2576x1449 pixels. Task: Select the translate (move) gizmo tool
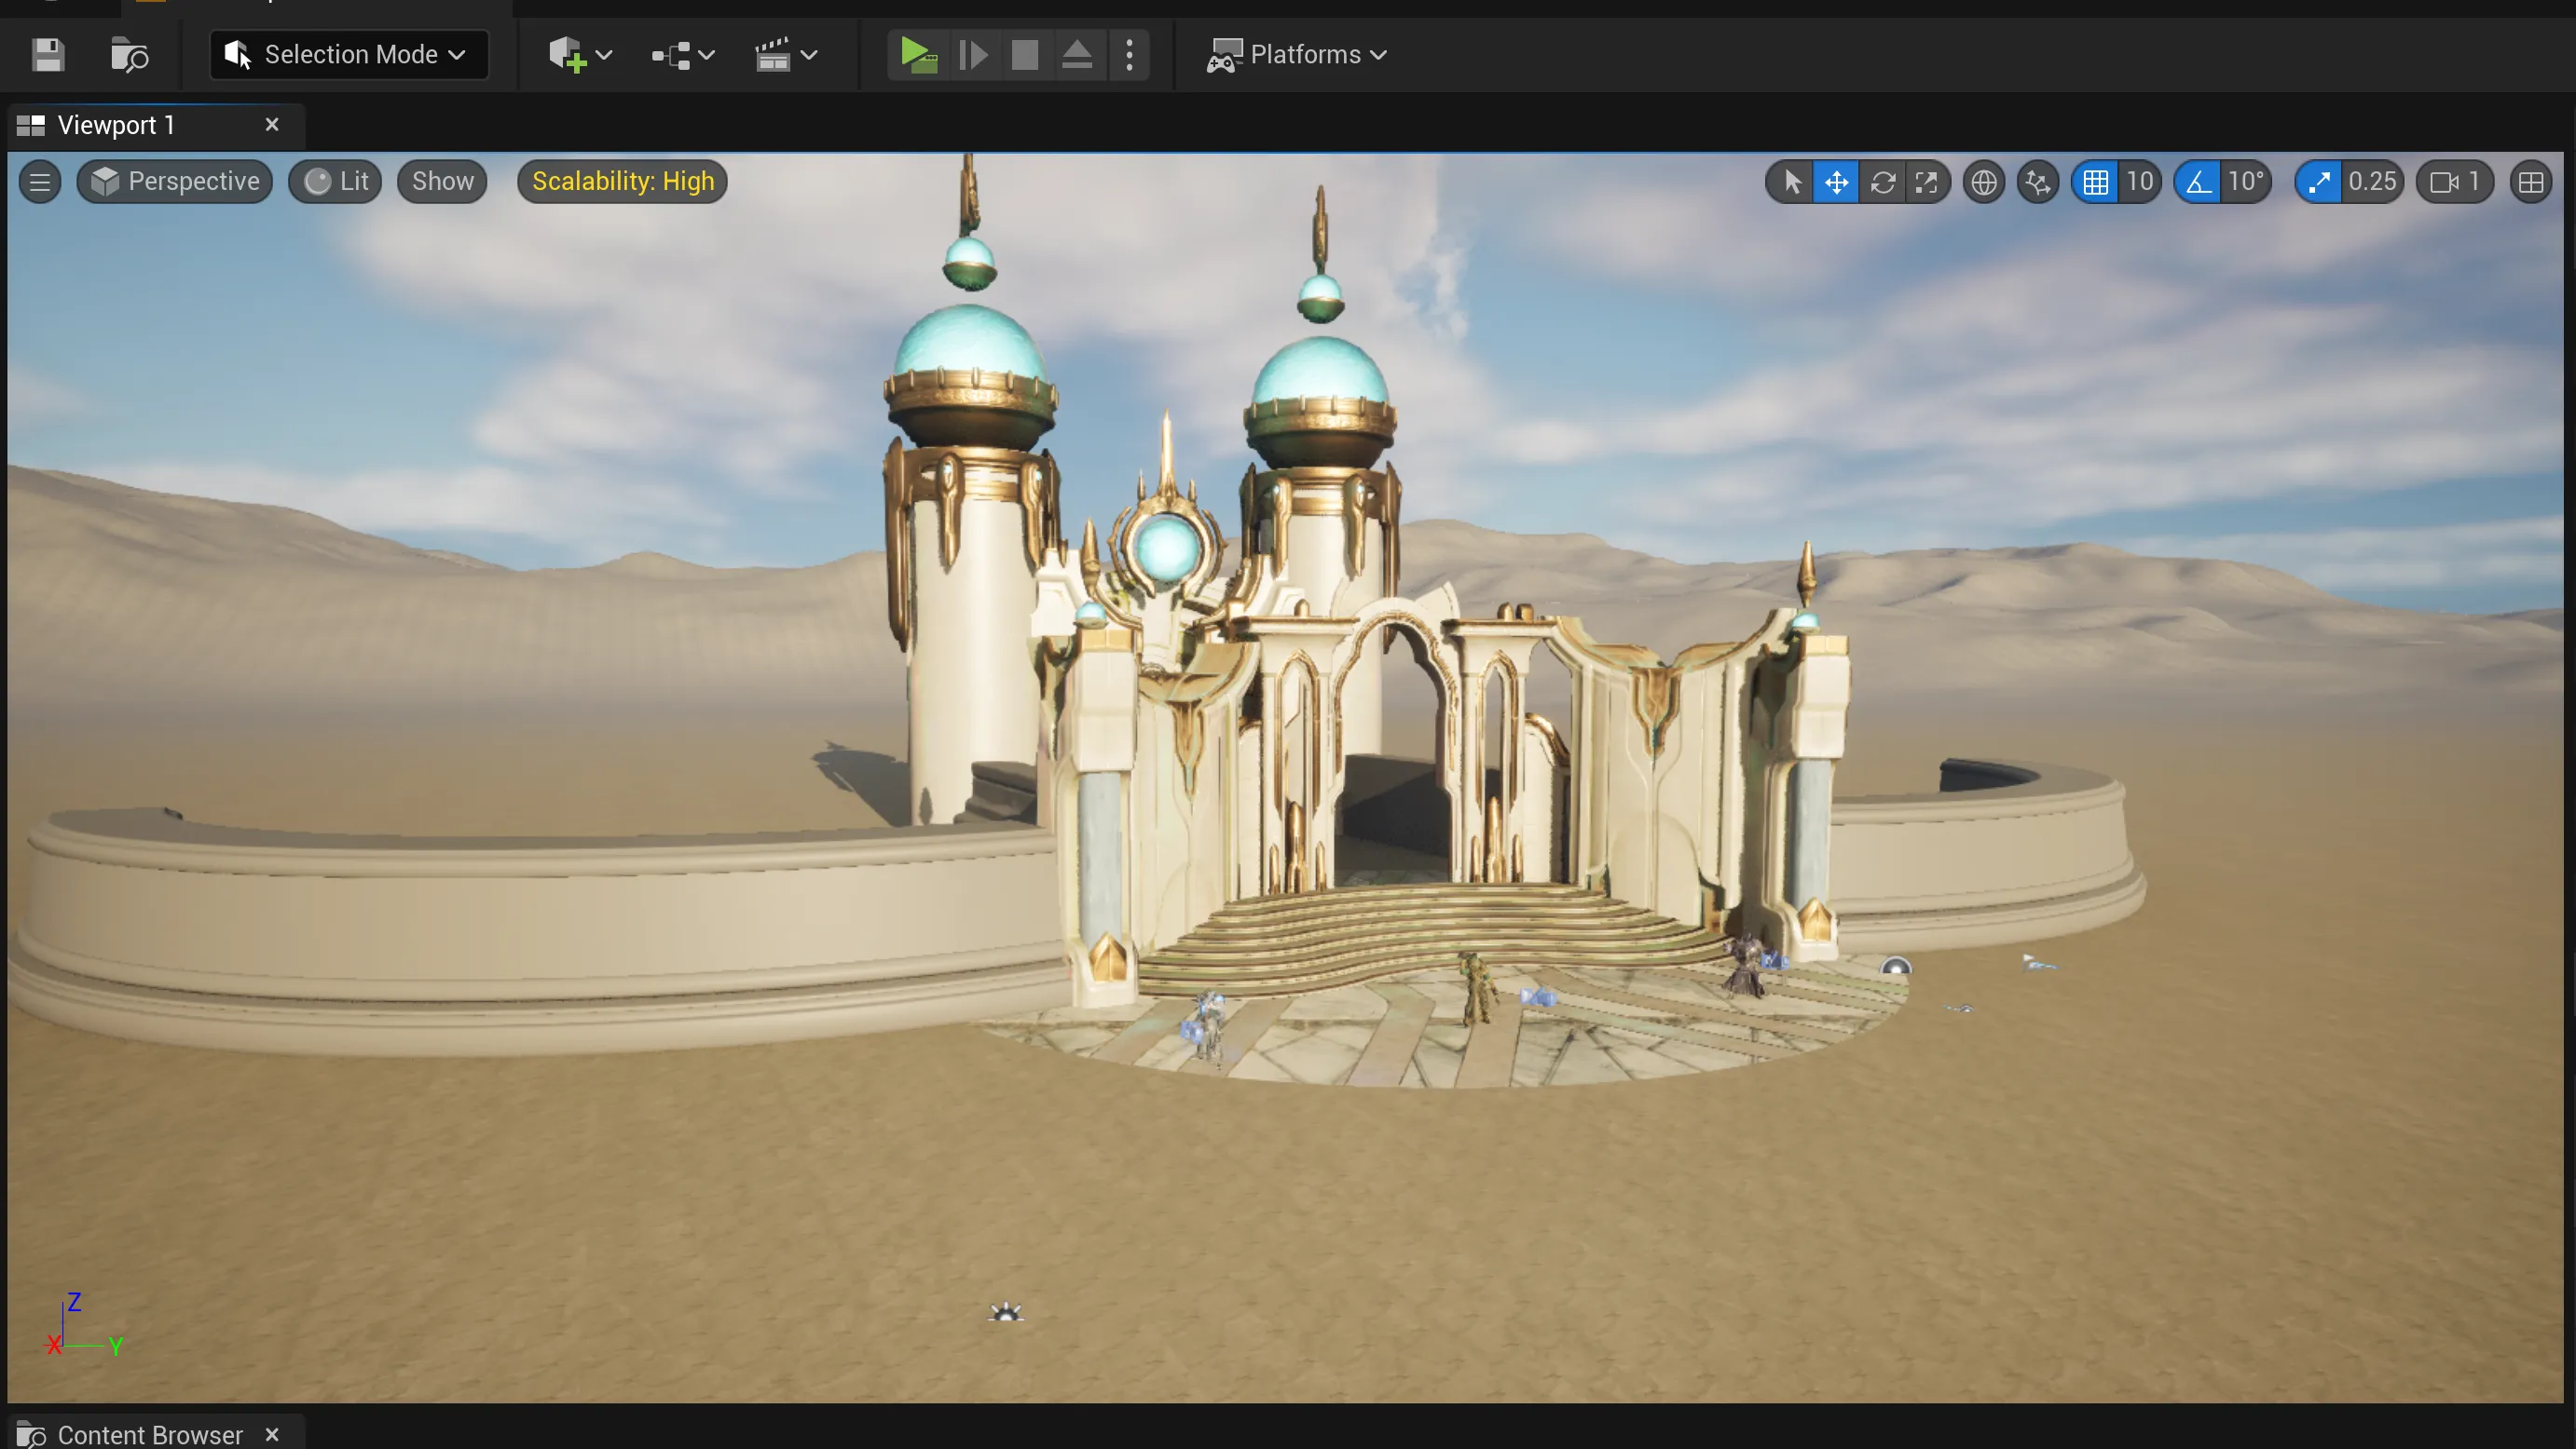click(1836, 182)
